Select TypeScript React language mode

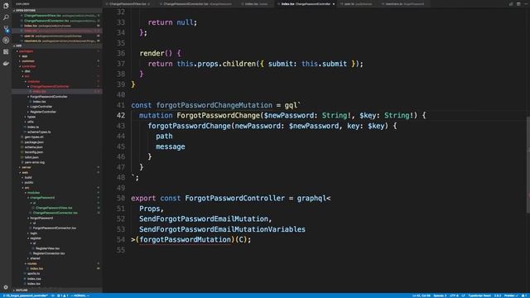tap(479, 296)
